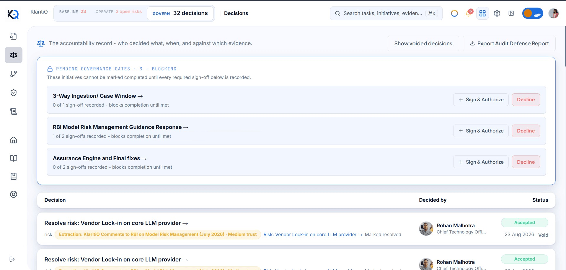Sign & Authorize Assurance Engine gate

click(481, 162)
